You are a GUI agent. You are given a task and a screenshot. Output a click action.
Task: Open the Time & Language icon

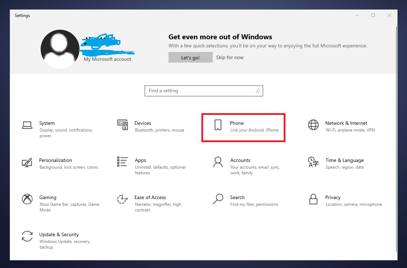[x=313, y=162]
